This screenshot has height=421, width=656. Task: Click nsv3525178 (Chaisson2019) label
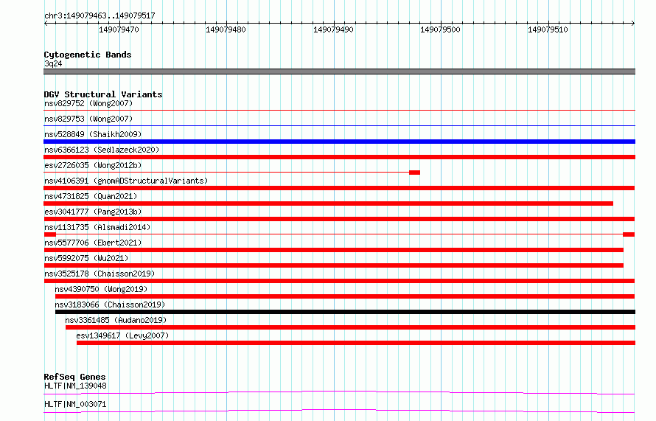(x=100, y=274)
